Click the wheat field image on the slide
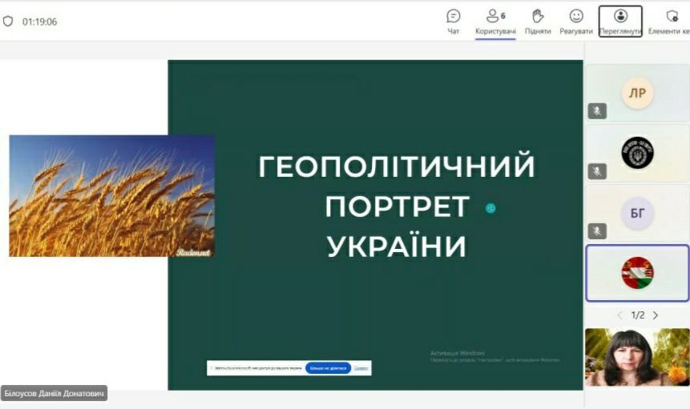The image size is (690, 409). click(x=111, y=195)
